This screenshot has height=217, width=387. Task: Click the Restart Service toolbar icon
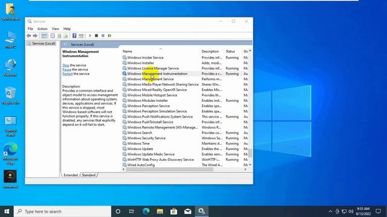[x=109, y=36]
